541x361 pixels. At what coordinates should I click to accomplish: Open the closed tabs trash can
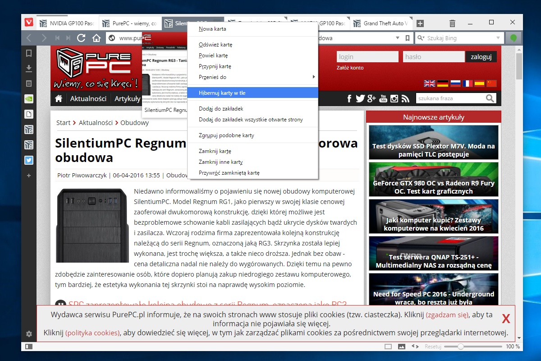coord(453,23)
